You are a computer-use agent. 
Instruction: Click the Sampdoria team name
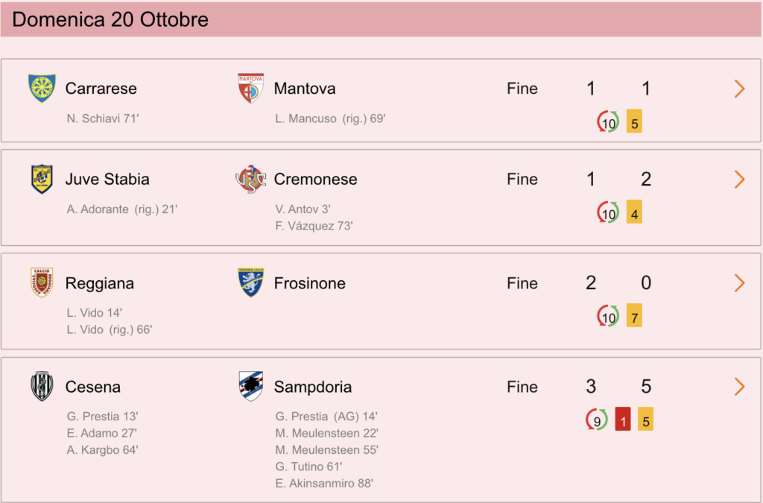(313, 387)
